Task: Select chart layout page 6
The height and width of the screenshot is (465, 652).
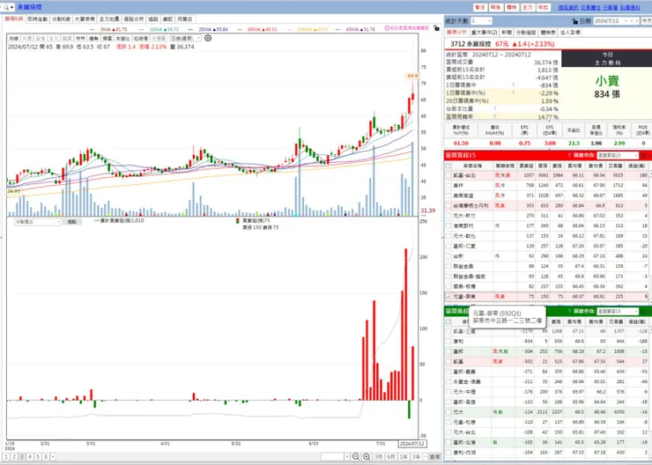Action: tap(46, 457)
